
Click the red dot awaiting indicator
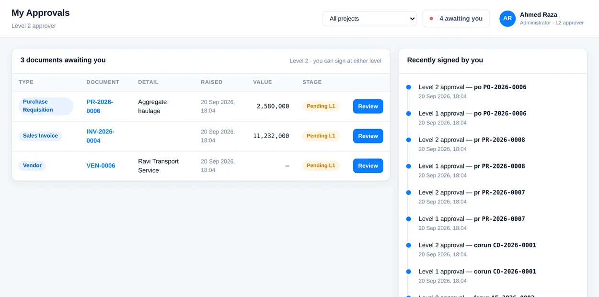(431, 19)
